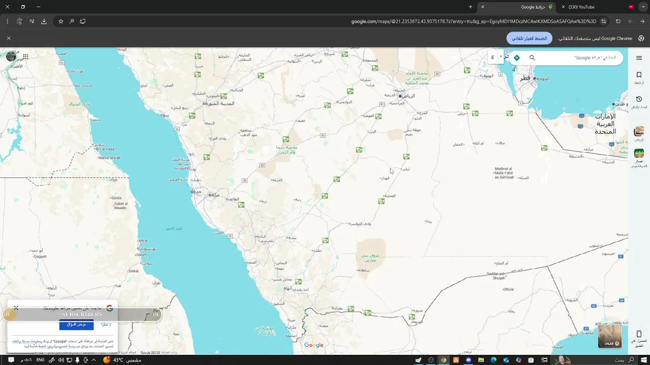Open the media control toolbar icon

coord(31,21)
